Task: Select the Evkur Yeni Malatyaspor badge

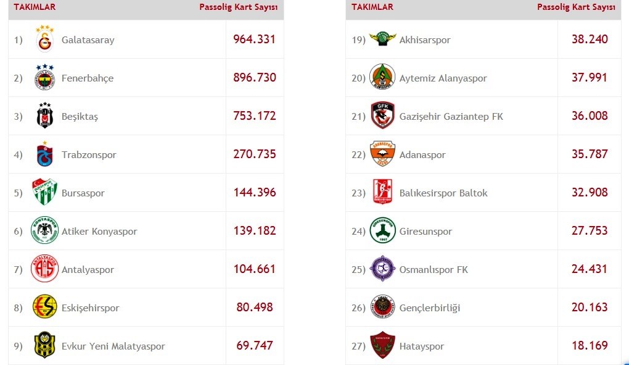Action: coord(44,345)
